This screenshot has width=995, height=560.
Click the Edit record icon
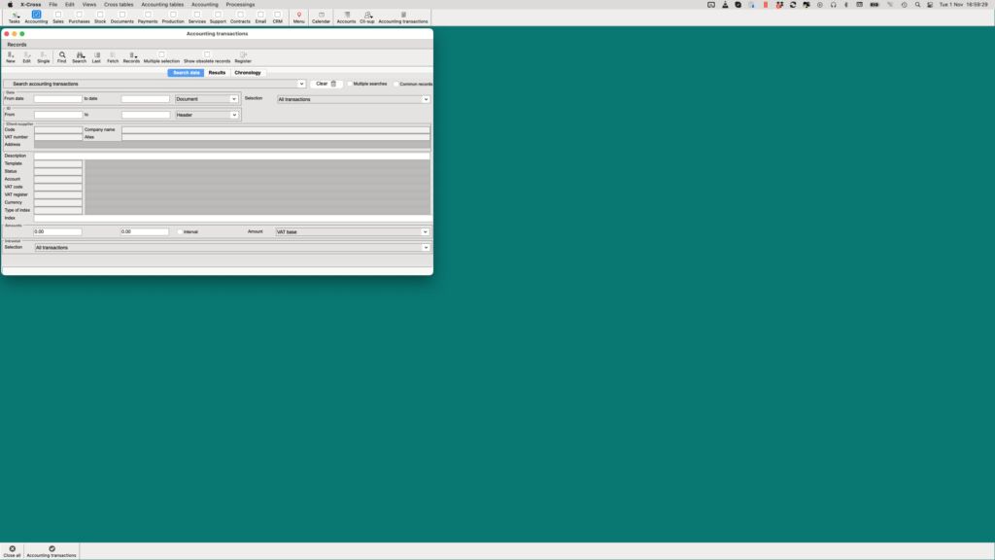point(26,55)
